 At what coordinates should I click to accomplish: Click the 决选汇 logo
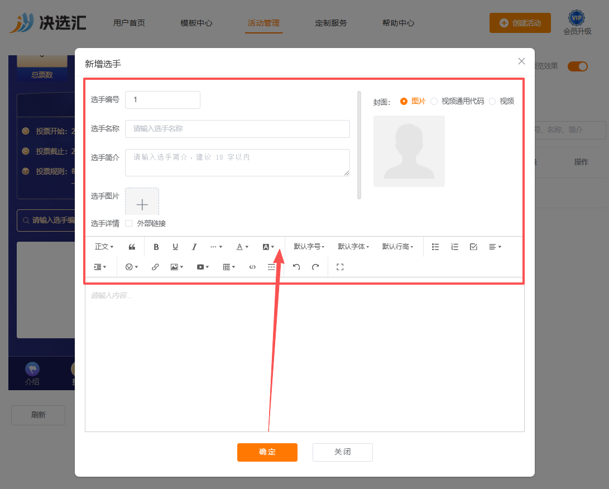tap(47, 22)
